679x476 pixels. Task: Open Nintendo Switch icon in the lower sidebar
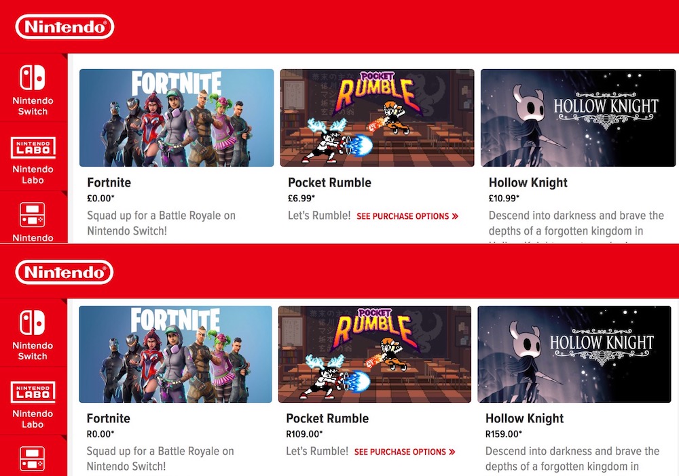(x=33, y=323)
